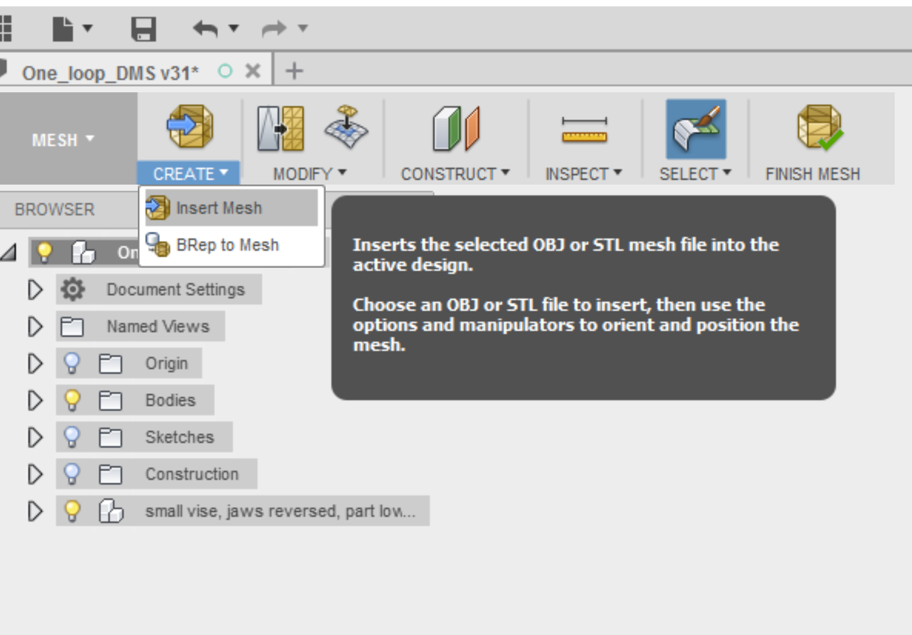The width and height of the screenshot is (912, 635).
Task: Open a new design with the plus tab
Action: [x=294, y=70]
